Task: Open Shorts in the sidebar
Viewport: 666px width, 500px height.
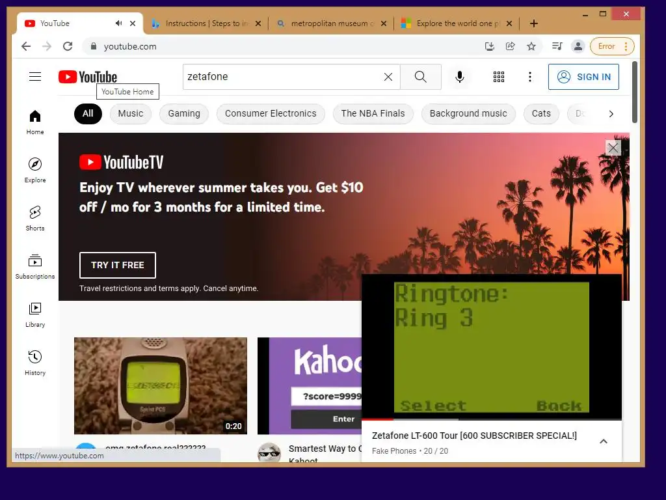Action: (35, 219)
